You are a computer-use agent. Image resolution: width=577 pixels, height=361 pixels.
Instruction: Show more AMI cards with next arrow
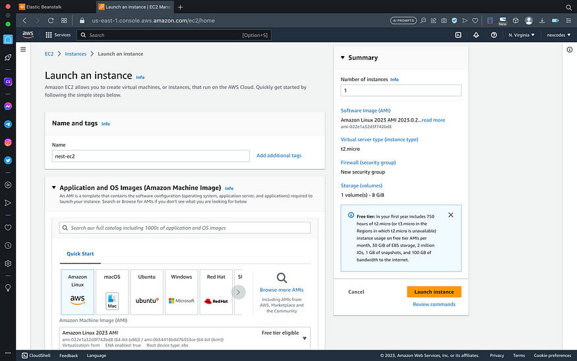pyautogui.click(x=238, y=292)
